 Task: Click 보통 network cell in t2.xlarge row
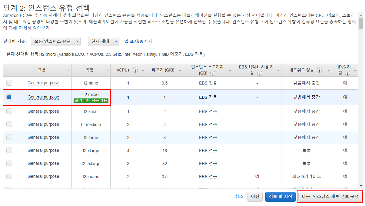(306, 150)
